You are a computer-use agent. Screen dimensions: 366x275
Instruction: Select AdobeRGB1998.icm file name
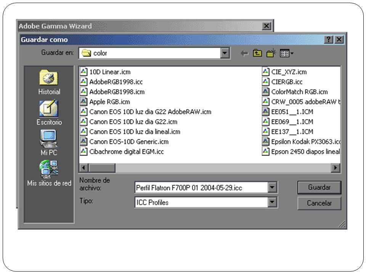coord(117,92)
